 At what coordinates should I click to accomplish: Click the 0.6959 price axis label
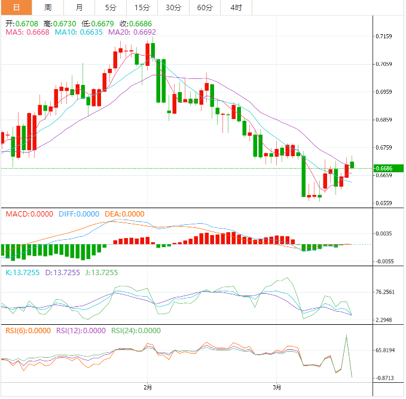click(x=384, y=92)
